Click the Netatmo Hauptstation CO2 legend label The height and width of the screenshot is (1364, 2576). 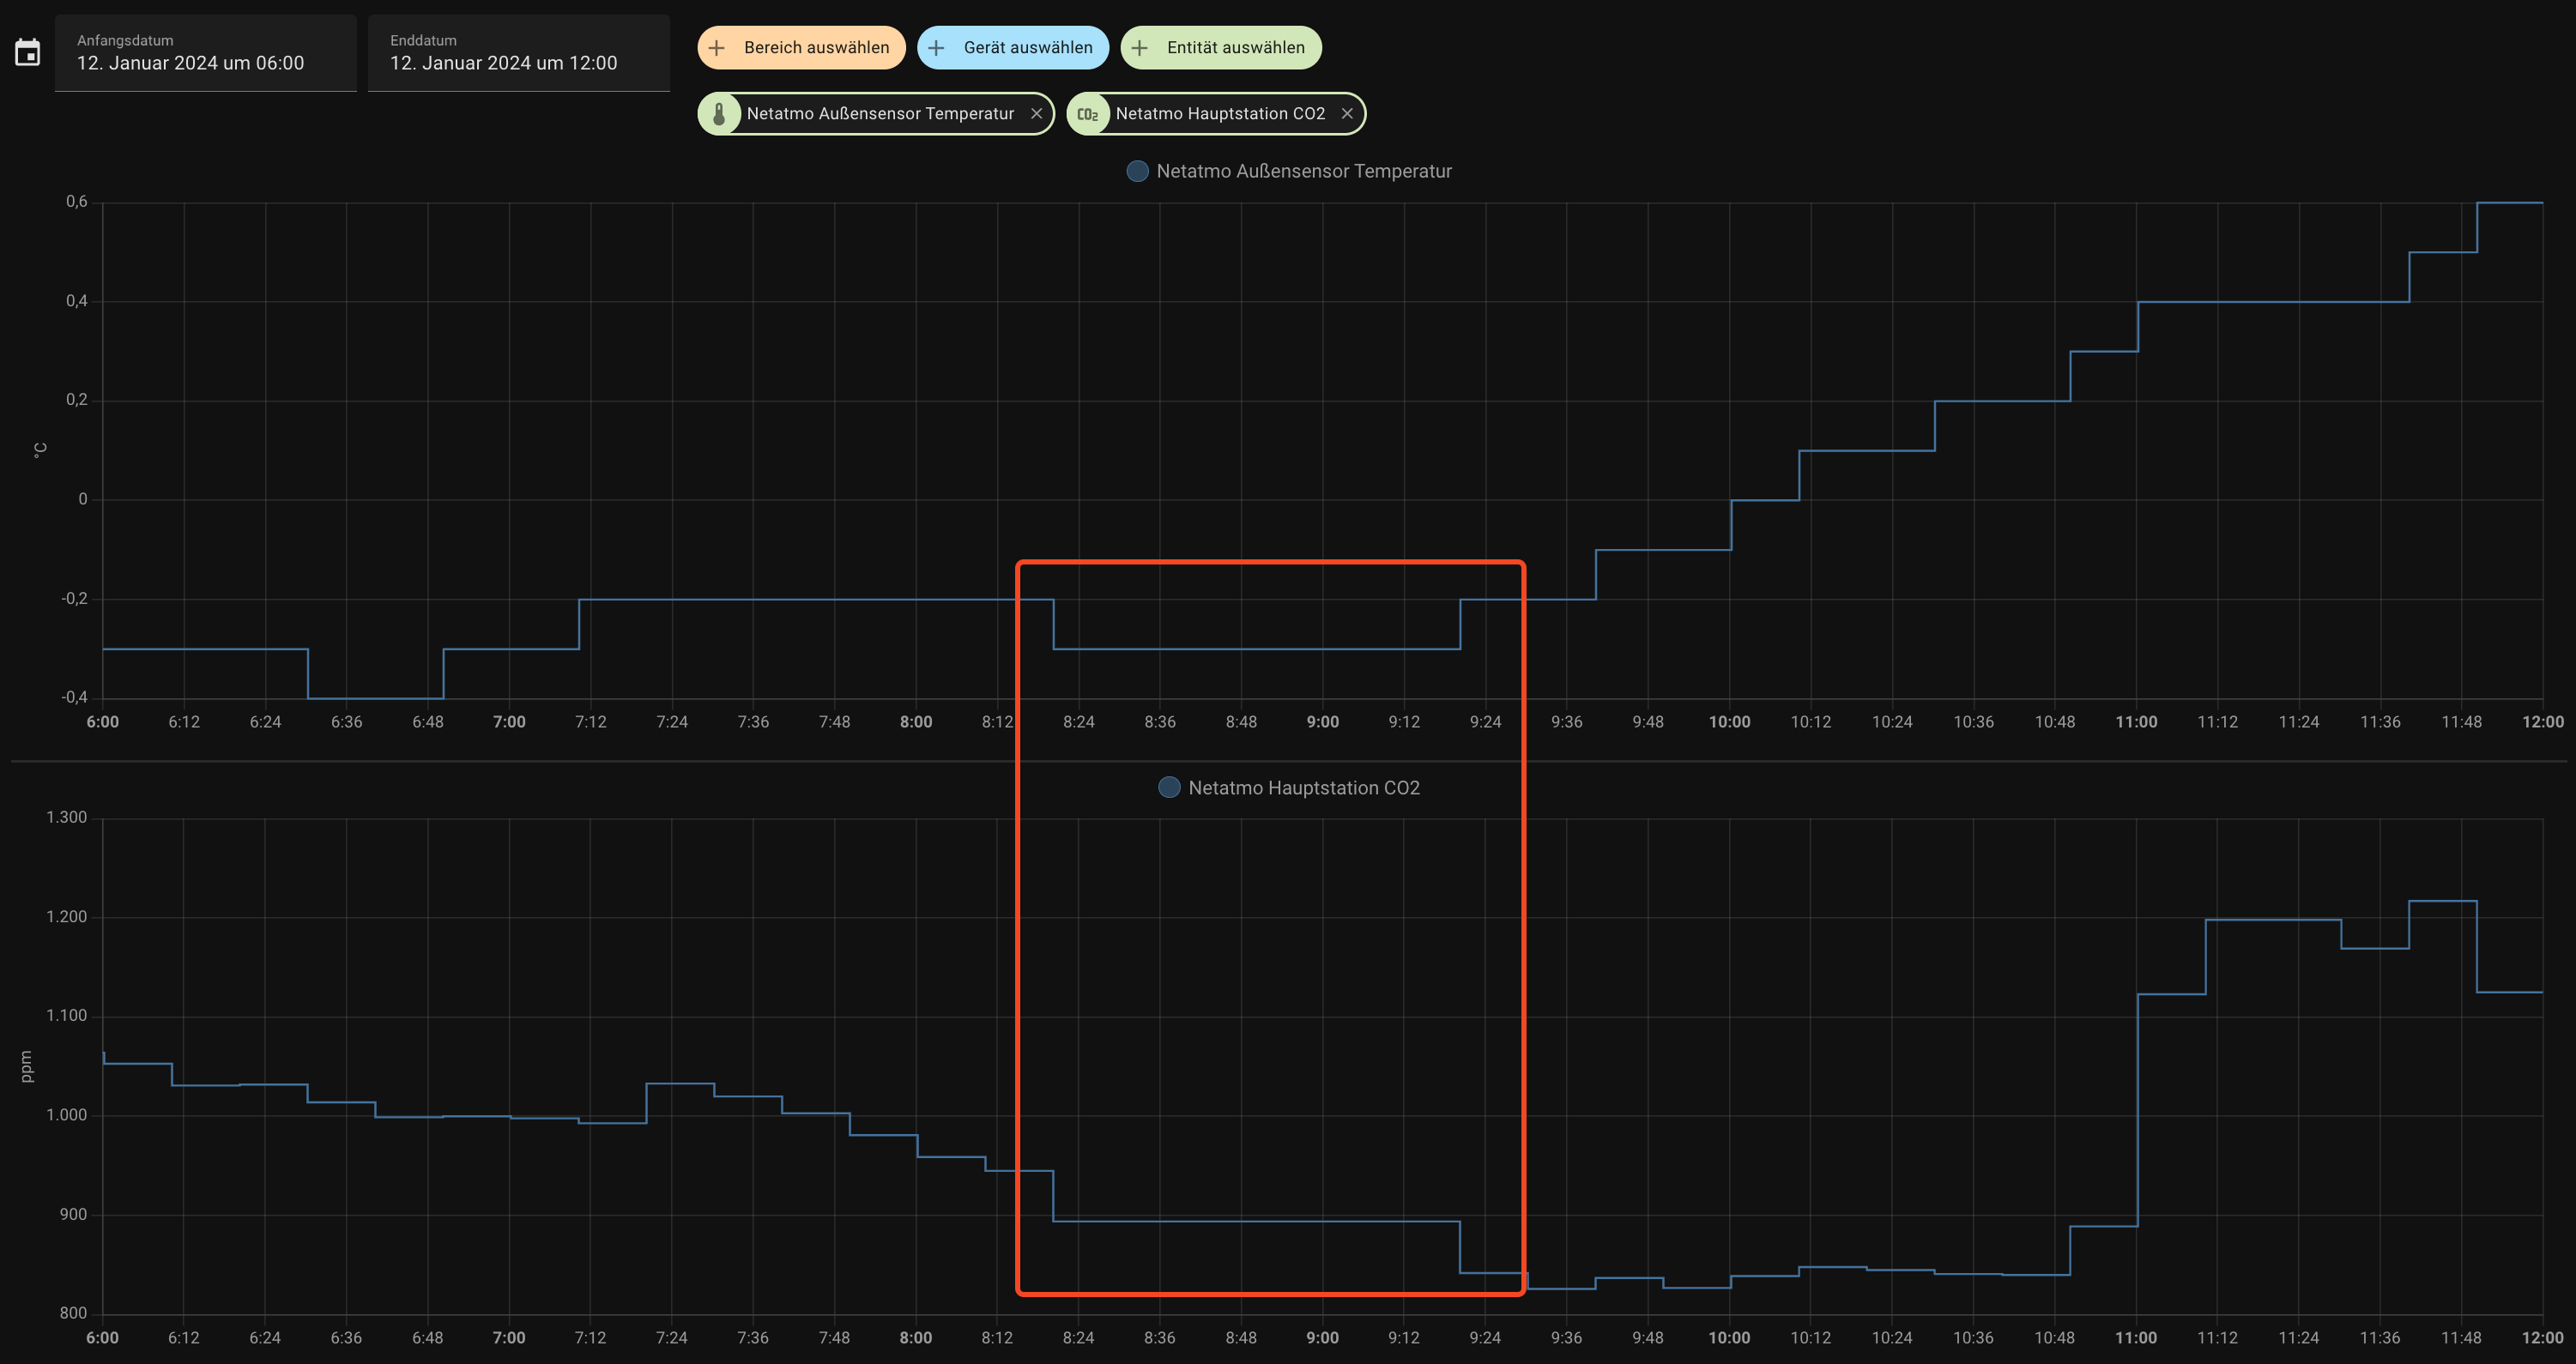tap(1303, 788)
